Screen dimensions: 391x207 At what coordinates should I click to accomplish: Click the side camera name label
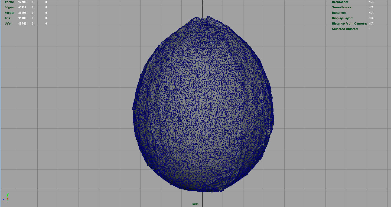coord(195,204)
